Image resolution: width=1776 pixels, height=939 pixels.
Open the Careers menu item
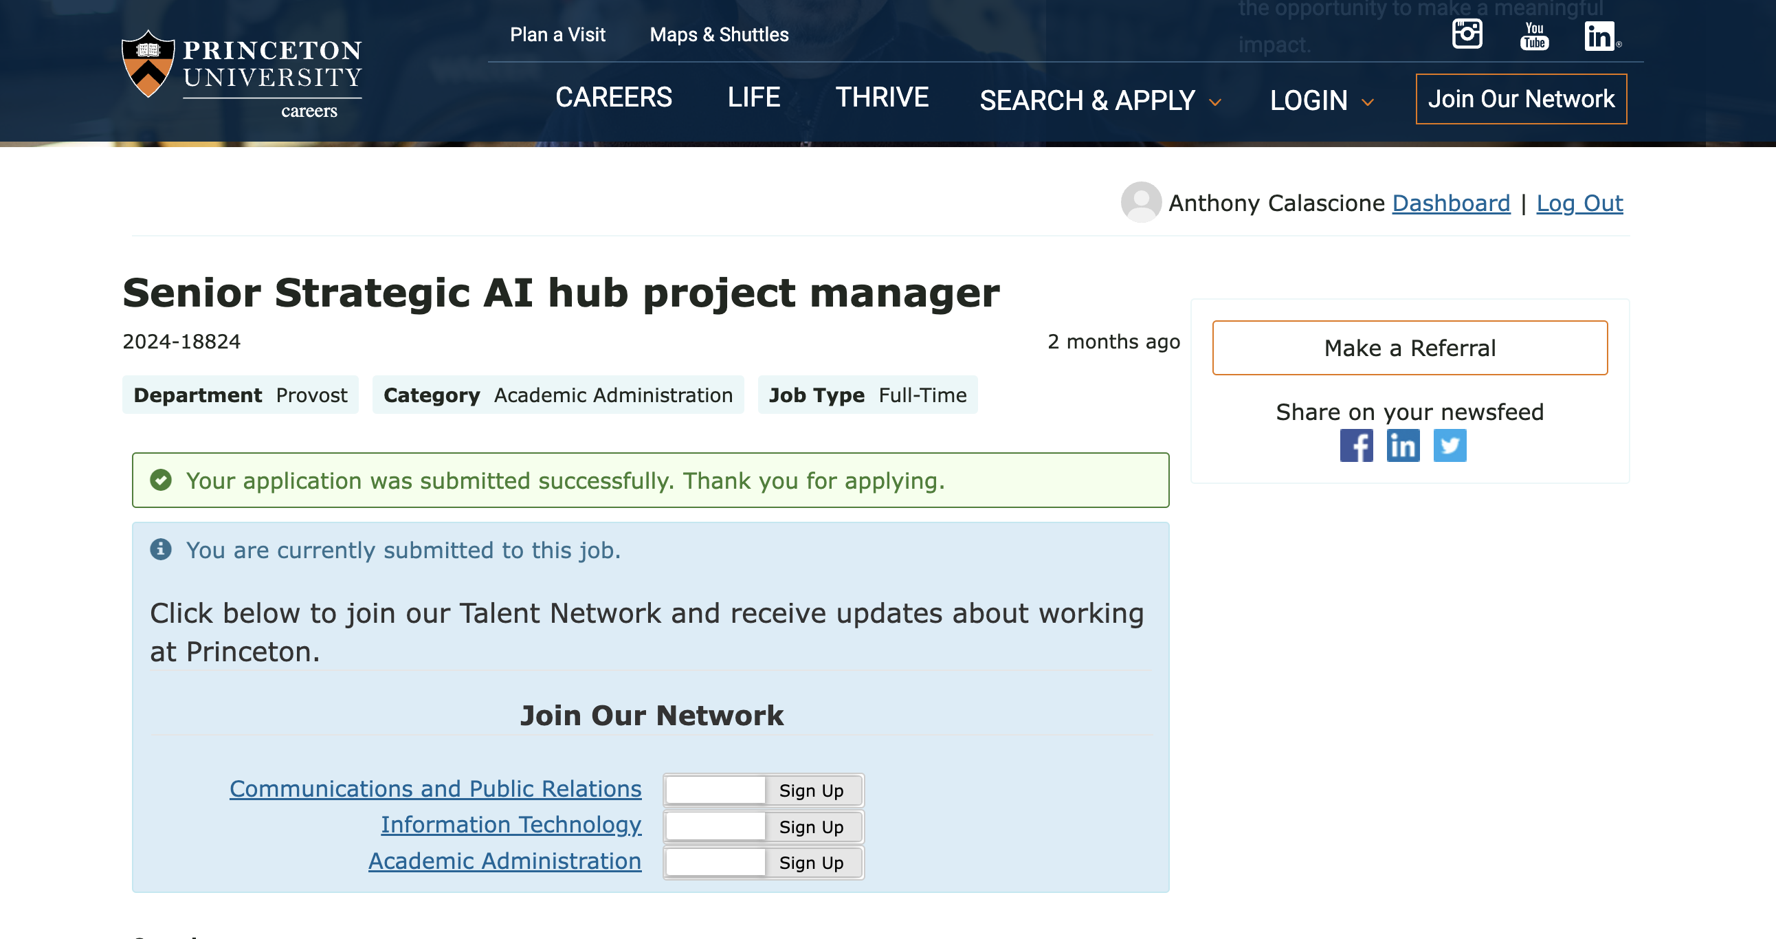[x=613, y=97]
